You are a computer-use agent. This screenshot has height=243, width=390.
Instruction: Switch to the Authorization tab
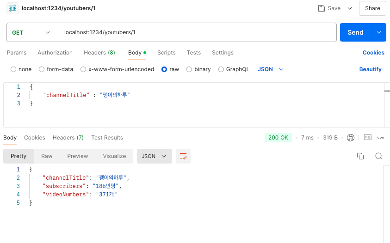(x=55, y=53)
